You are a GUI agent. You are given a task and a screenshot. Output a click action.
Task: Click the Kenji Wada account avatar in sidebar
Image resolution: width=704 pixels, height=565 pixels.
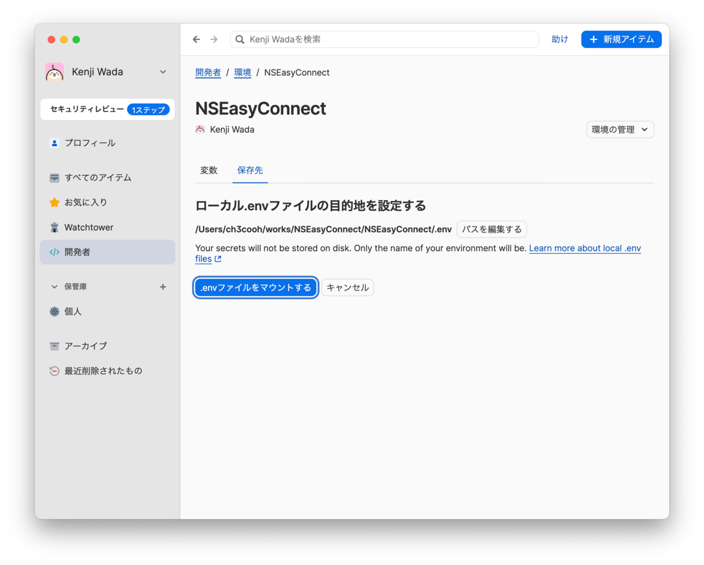pyautogui.click(x=55, y=72)
